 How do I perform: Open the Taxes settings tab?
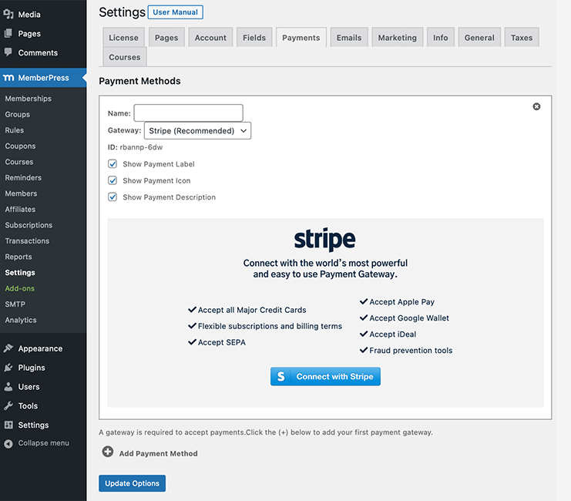point(522,38)
